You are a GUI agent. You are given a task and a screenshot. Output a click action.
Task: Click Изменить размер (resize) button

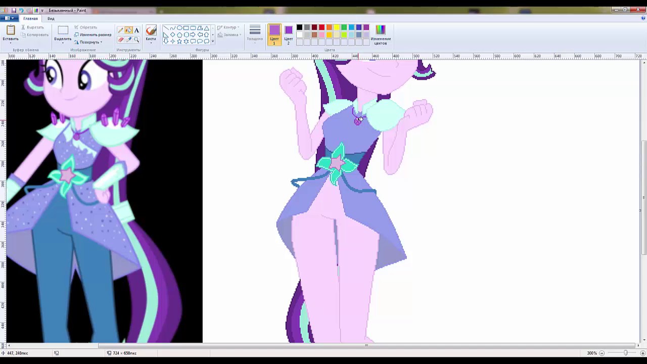93,35
